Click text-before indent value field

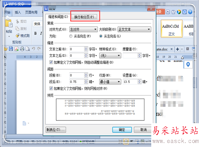tap(77, 49)
